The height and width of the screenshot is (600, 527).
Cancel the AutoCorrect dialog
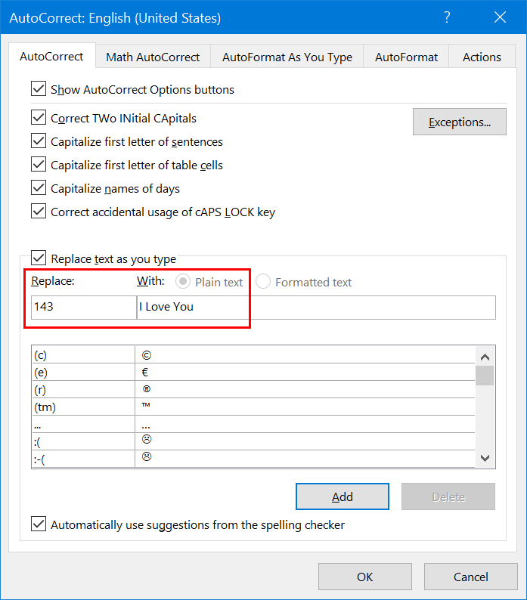pyautogui.click(x=470, y=577)
